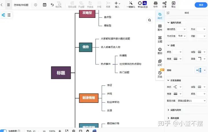Open the collaboration (协作) option

point(155,5)
